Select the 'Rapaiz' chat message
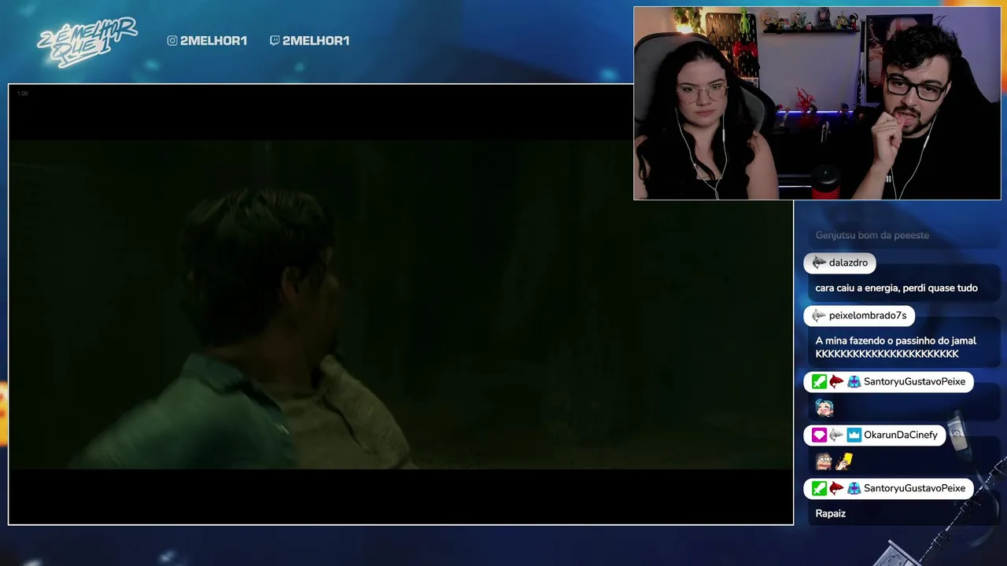Image resolution: width=1007 pixels, height=566 pixels. coord(830,513)
